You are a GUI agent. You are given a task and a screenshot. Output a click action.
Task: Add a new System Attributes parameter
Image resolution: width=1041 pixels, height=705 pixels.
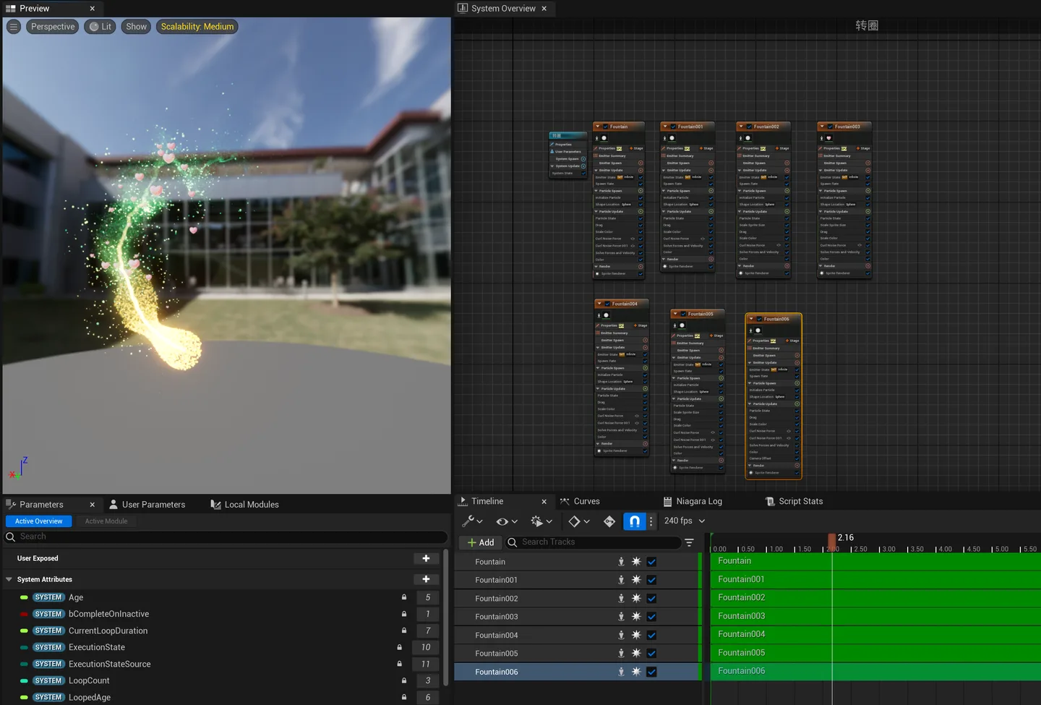coord(426,579)
